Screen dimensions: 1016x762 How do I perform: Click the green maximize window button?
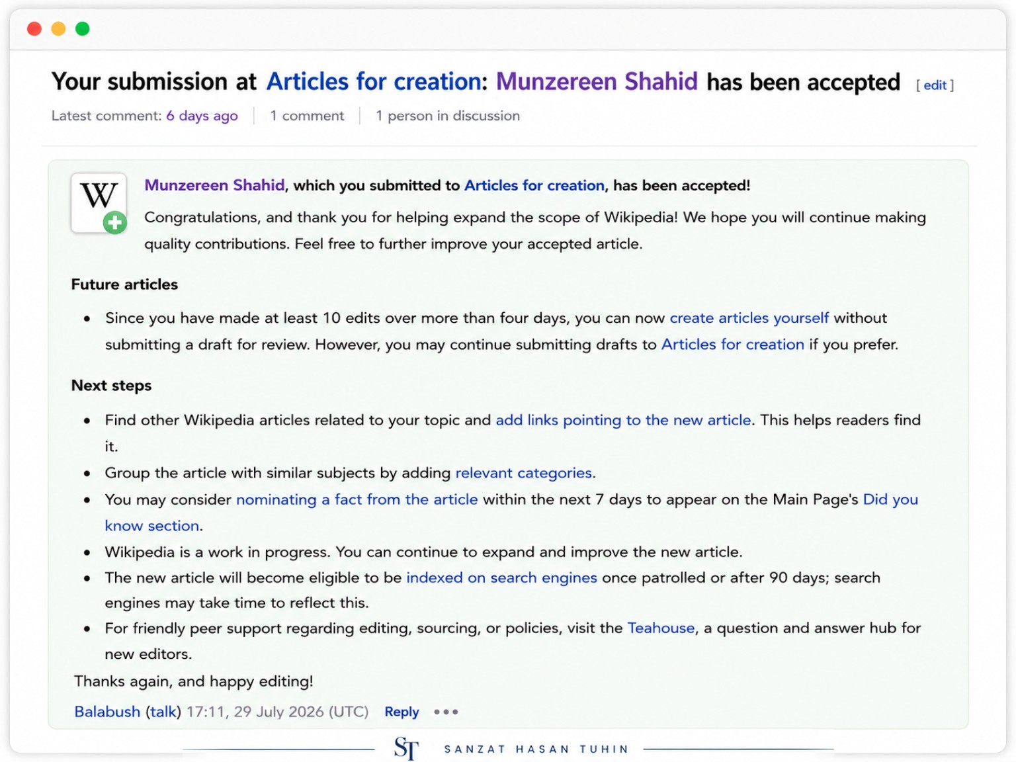pos(83,28)
